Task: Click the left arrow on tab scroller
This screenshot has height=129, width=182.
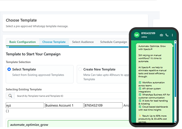Action: (x=7, y=47)
